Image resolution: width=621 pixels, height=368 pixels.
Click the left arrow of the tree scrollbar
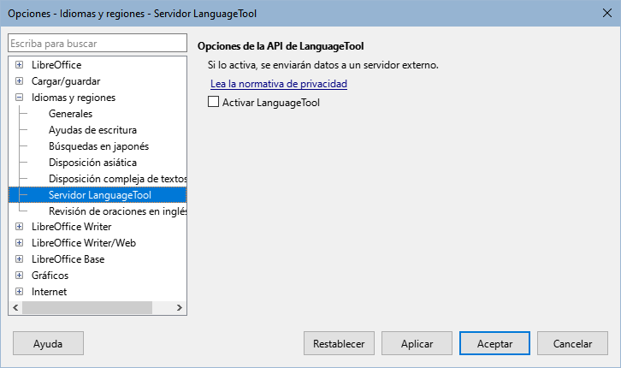15,307
